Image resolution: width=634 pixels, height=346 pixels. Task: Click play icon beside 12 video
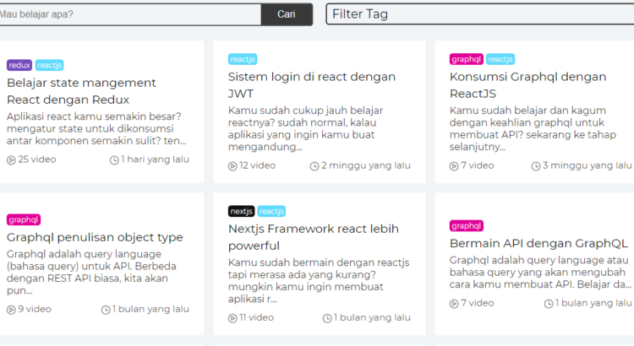(x=232, y=165)
